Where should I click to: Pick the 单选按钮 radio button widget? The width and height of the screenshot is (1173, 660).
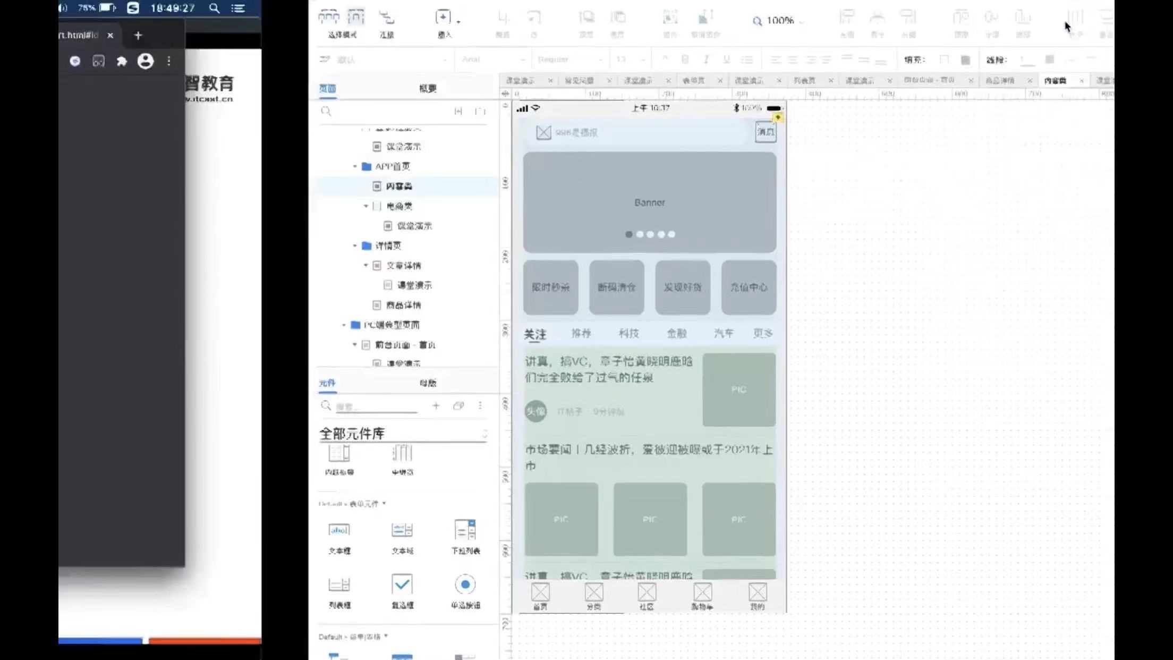pos(465,585)
